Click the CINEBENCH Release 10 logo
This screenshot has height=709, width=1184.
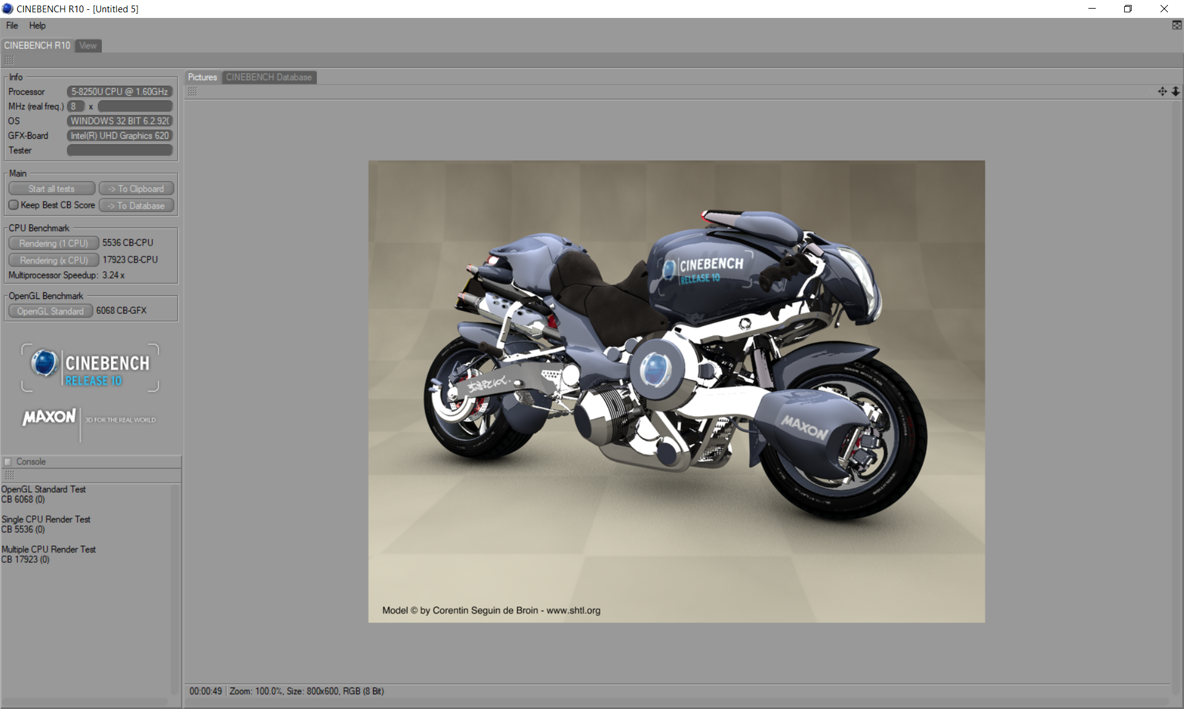(91, 367)
